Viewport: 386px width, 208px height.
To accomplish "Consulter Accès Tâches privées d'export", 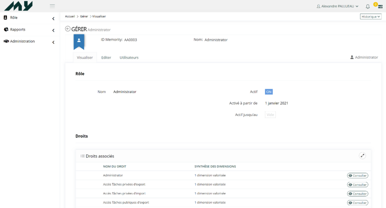I will 357,185.
